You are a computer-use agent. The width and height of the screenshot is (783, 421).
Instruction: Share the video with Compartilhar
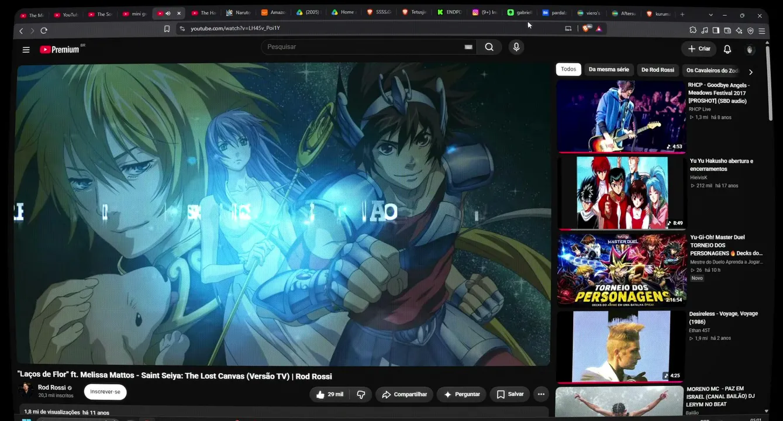point(405,395)
